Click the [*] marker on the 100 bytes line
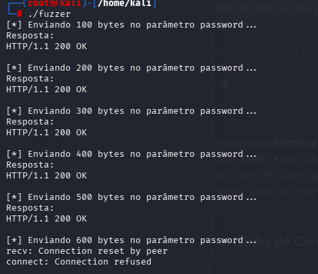Screen dimensions: 318x274 click(x=14, y=25)
